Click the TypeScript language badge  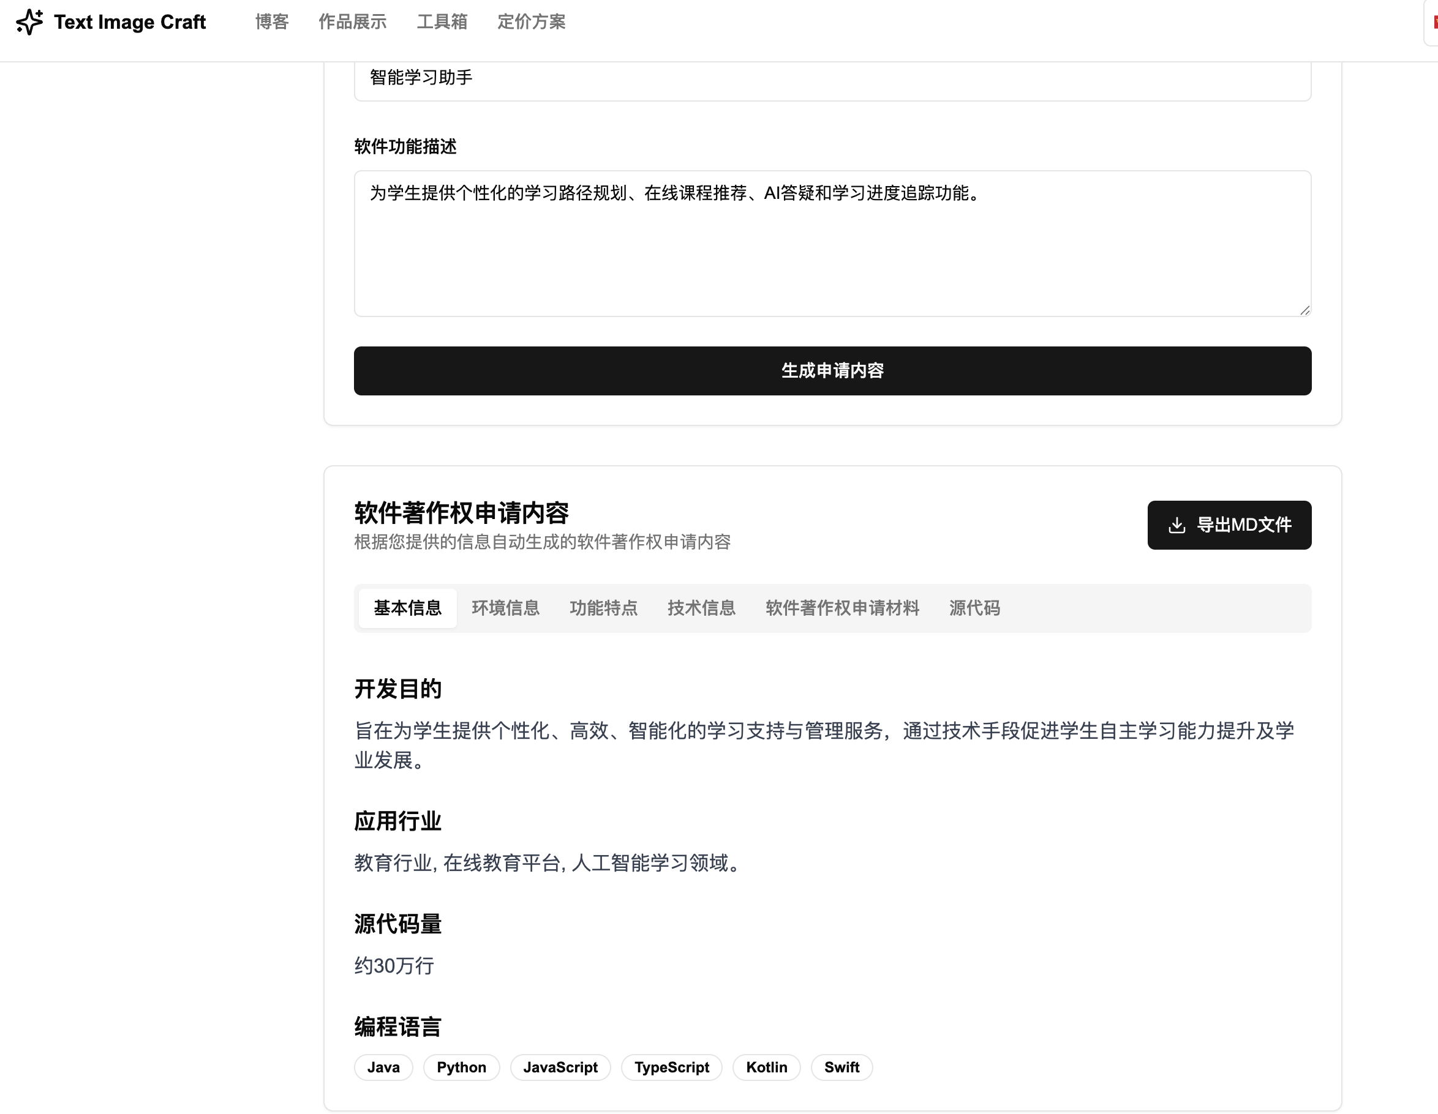coord(671,1067)
